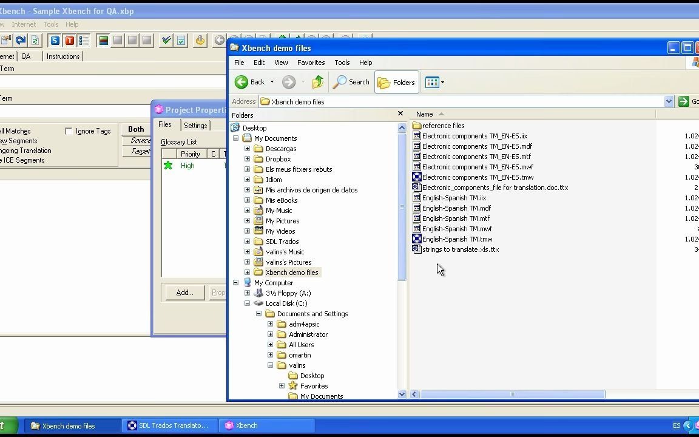Open the Favorites menu in Explorer
The image size is (699, 437).
click(311, 62)
